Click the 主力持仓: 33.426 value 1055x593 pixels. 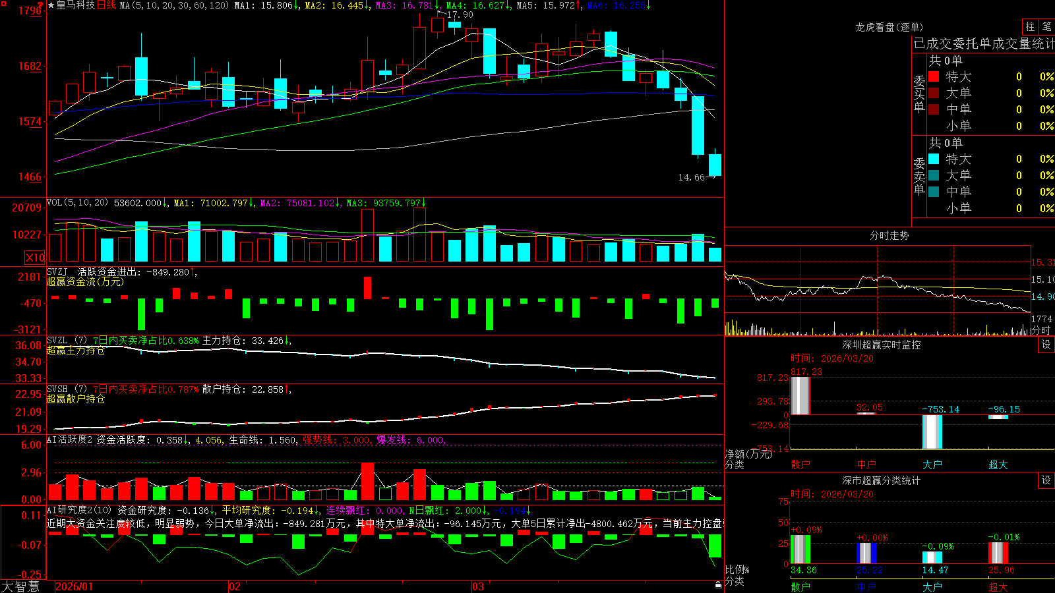pyautogui.click(x=247, y=341)
